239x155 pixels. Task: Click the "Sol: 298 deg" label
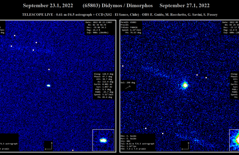(128, 83)
